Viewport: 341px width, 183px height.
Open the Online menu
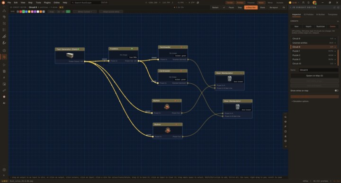(56, 3)
